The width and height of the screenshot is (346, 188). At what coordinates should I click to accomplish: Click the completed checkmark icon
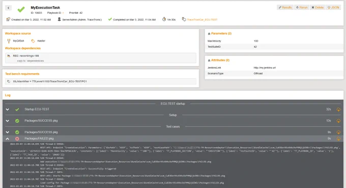click(x=110, y=19)
